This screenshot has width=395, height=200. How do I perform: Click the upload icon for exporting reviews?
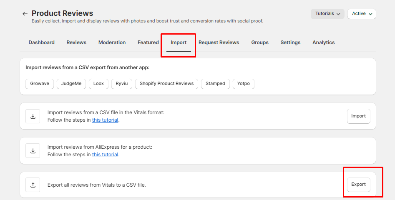point(33,185)
